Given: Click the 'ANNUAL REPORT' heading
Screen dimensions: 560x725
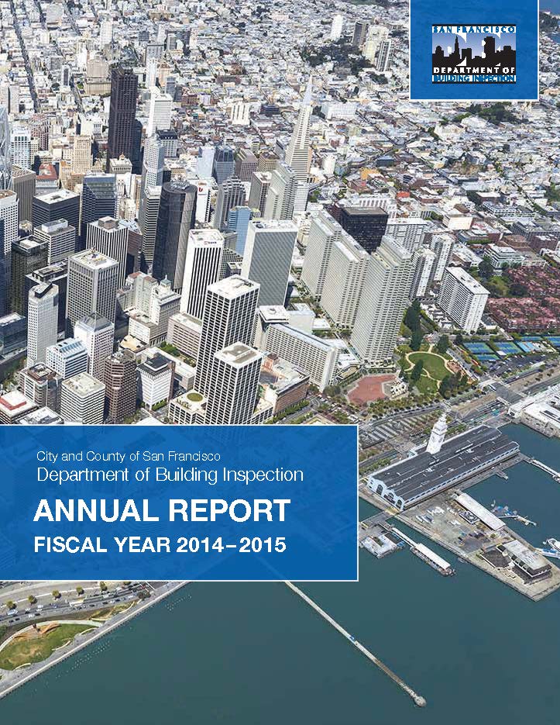Looking at the screenshot, I should [162, 511].
